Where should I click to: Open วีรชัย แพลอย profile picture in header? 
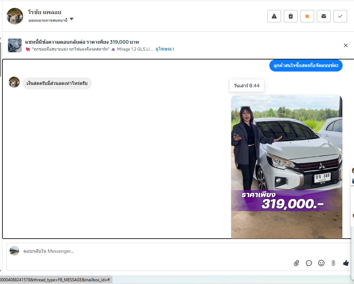[15, 16]
